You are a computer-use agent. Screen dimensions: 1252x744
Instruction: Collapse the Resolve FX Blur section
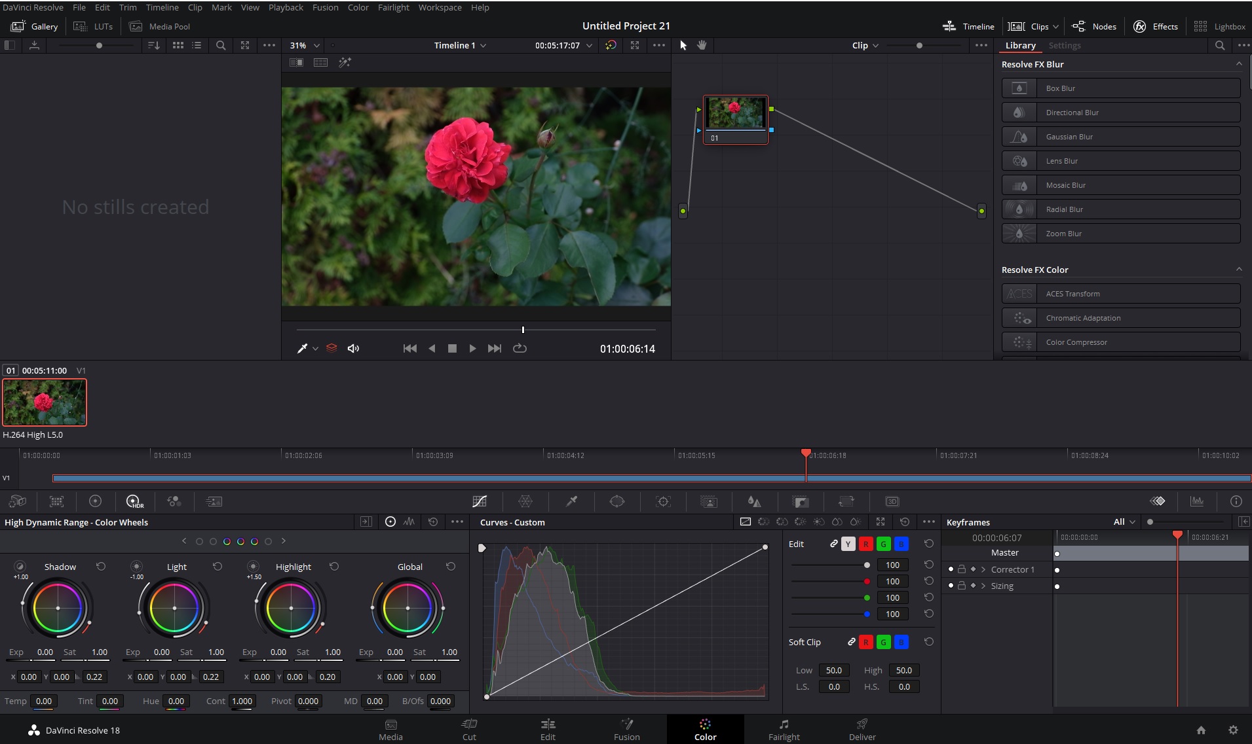pyautogui.click(x=1238, y=64)
